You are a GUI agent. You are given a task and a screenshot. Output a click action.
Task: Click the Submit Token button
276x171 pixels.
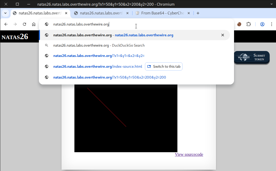[252, 57]
